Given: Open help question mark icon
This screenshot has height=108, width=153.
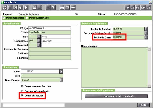Looking at the screenshot, I should 53,8.
